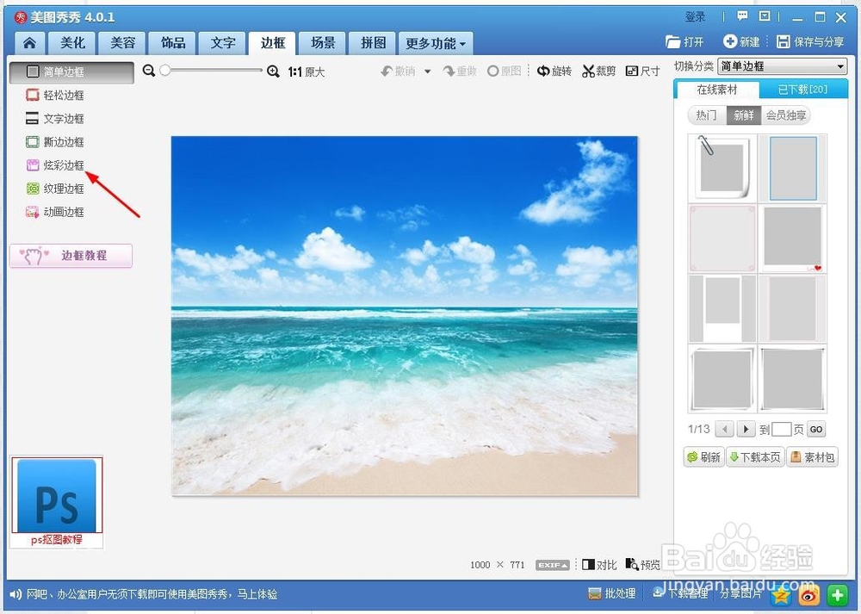Click the 撤销 undo button
The width and height of the screenshot is (861, 614).
pyautogui.click(x=399, y=71)
